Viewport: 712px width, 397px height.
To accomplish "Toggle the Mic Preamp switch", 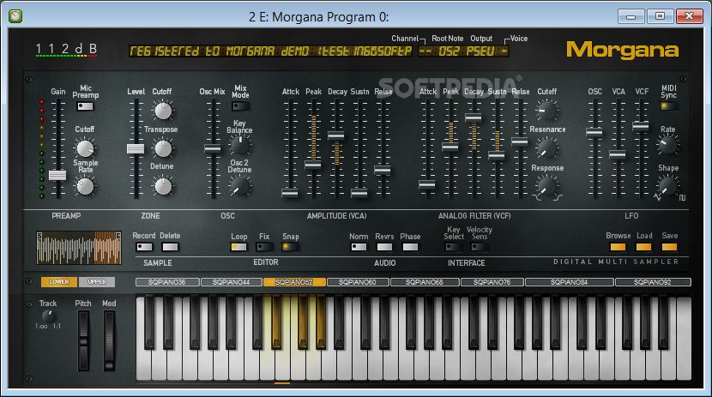I will 85,106.
